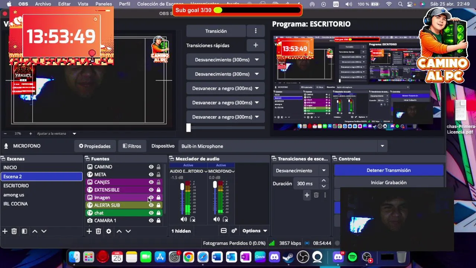Zoom in the preview with the plus icon

pyautogui.click(x=30, y=133)
